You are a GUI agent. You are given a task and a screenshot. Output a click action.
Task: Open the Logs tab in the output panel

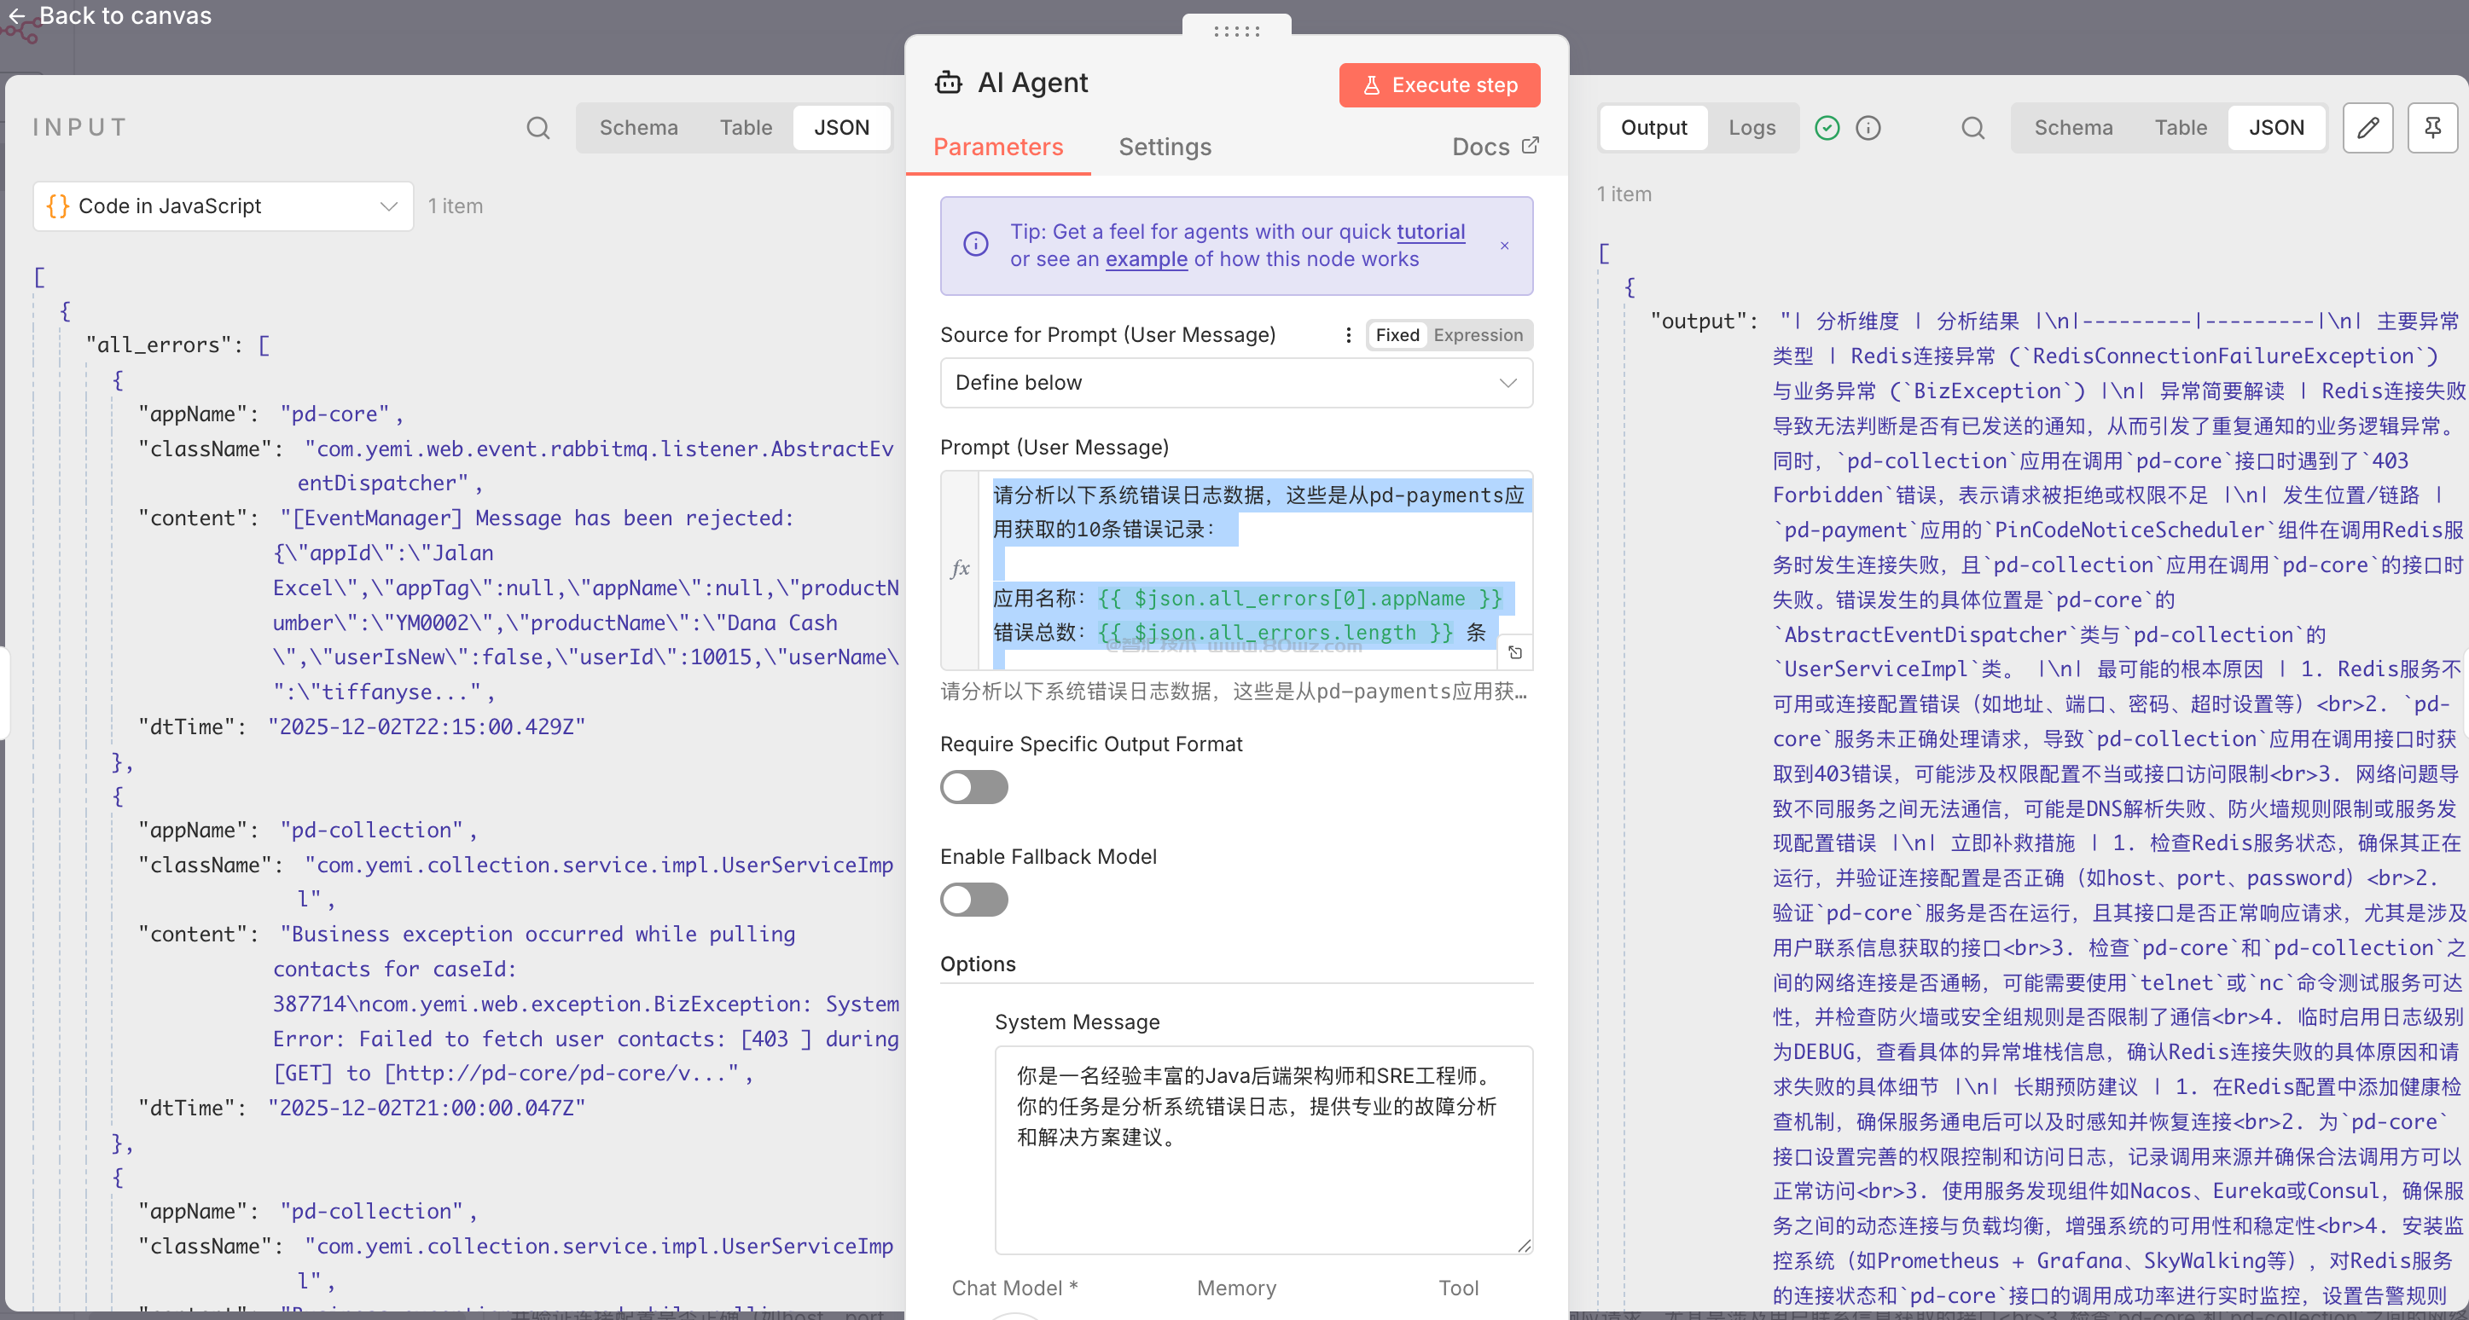[x=1752, y=127]
